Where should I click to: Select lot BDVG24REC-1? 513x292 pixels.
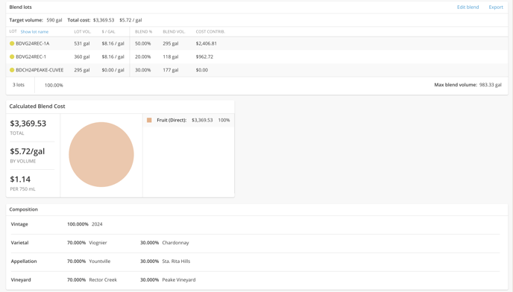31,57
